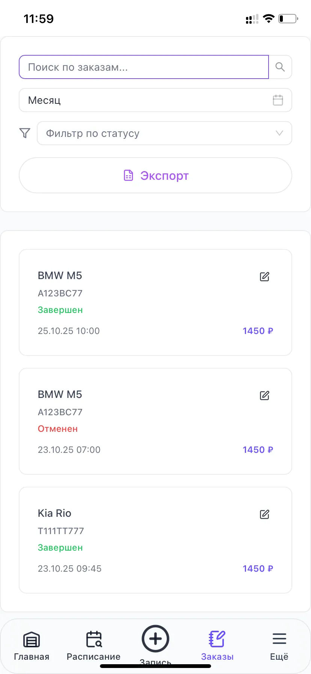
Task: Open the calendar icon in Месяц field
Action: pos(278,100)
